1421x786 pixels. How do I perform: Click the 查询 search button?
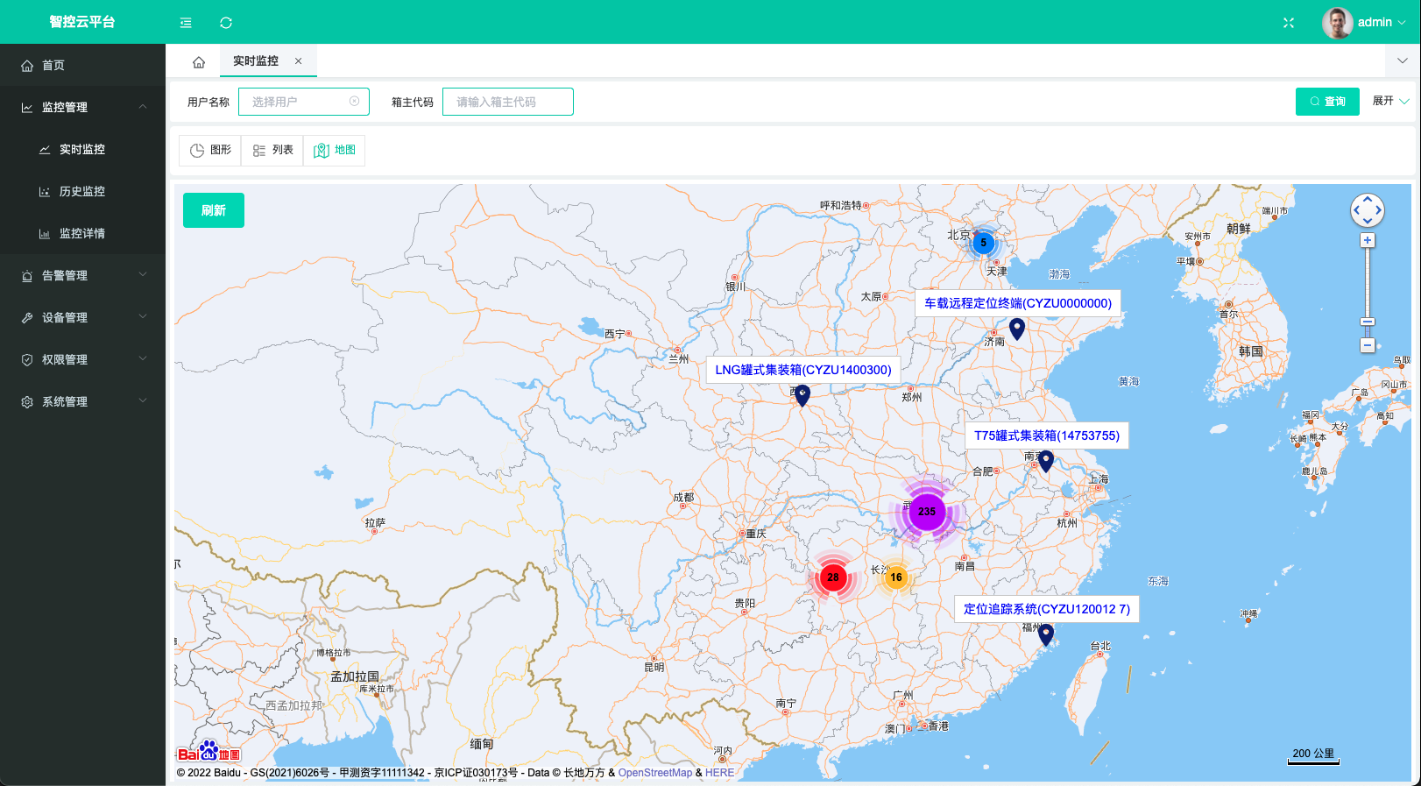point(1327,102)
